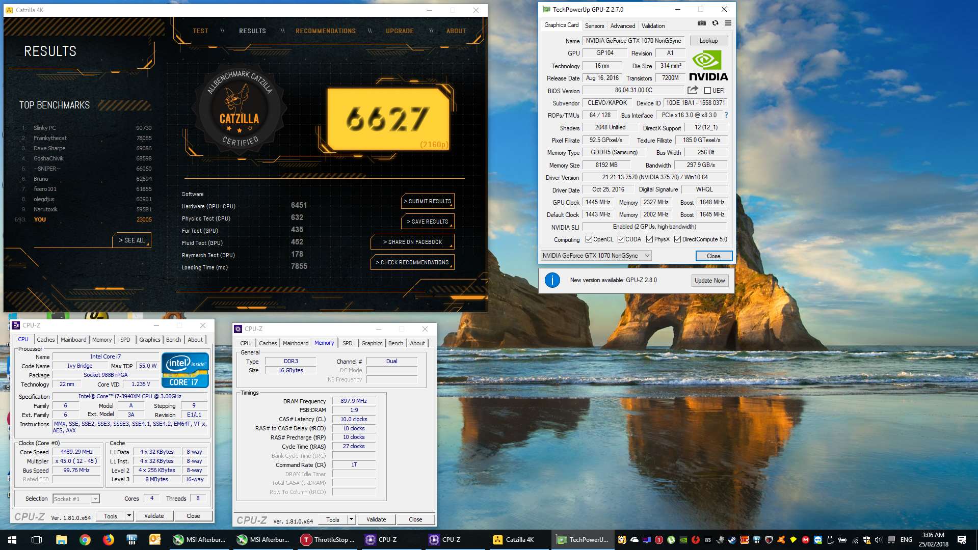The width and height of the screenshot is (978, 550).
Task: Click the OneDrive cloud tray icon
Action: pyautogui.click(x=635, y=540)
